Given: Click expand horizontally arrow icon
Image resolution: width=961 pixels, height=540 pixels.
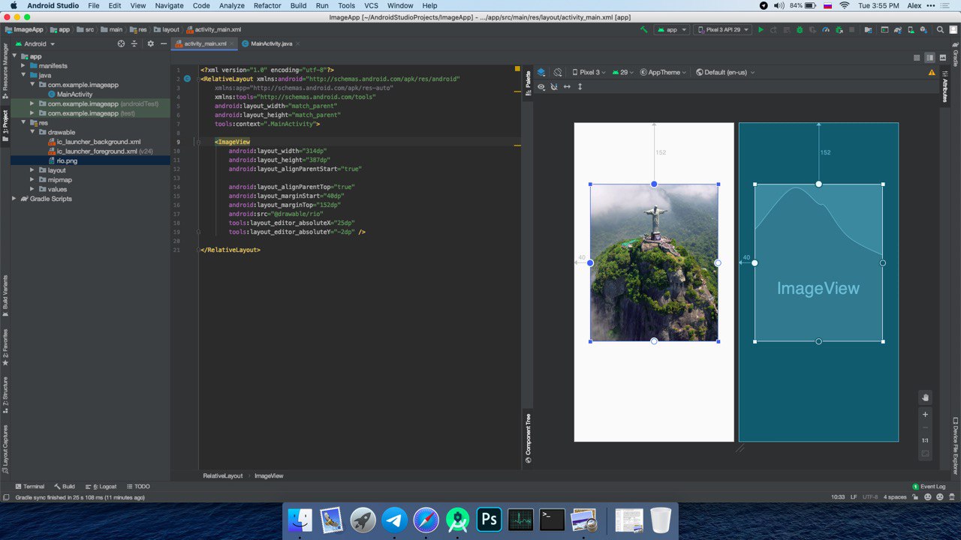Looking at the screenshot, I should [567, 87].
